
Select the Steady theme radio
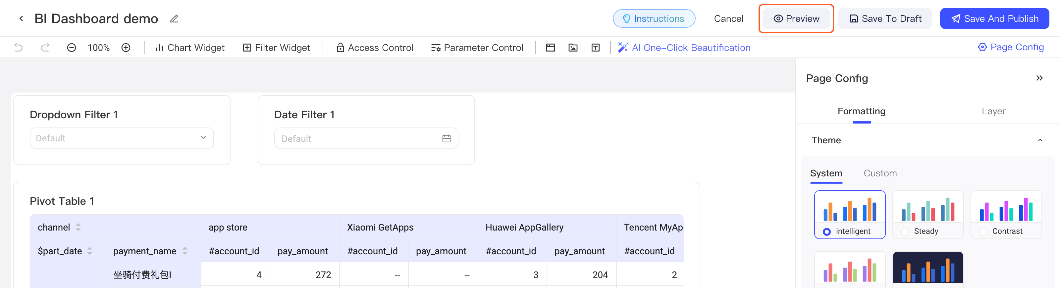pos(905,232)
